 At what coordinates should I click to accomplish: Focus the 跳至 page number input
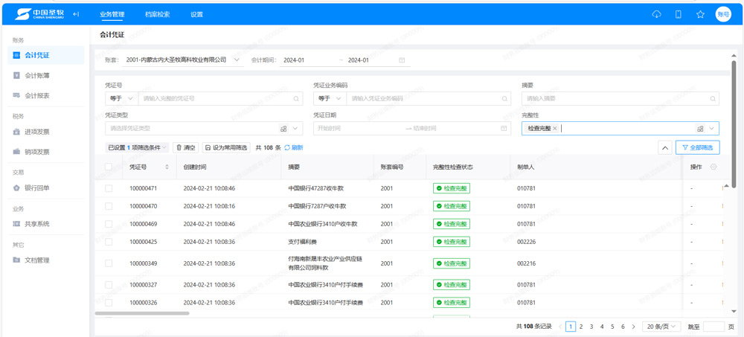coord(713,327)
